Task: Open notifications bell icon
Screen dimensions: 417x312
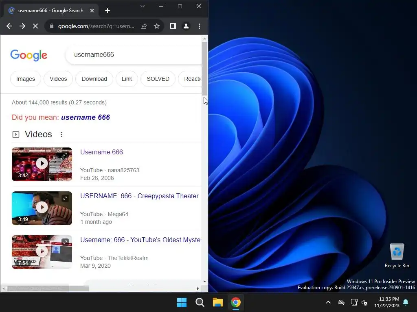Action: pyautogui.click(x=406, y=302)
